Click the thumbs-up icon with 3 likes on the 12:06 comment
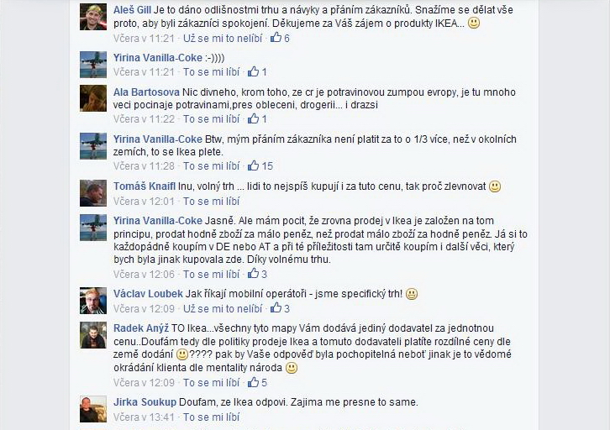 (253, 273)
